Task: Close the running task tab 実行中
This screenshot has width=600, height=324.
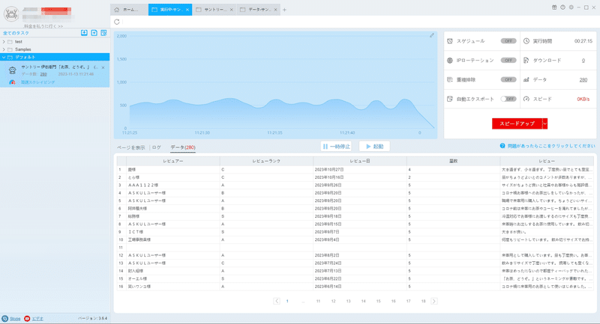Action: (187, 10)
